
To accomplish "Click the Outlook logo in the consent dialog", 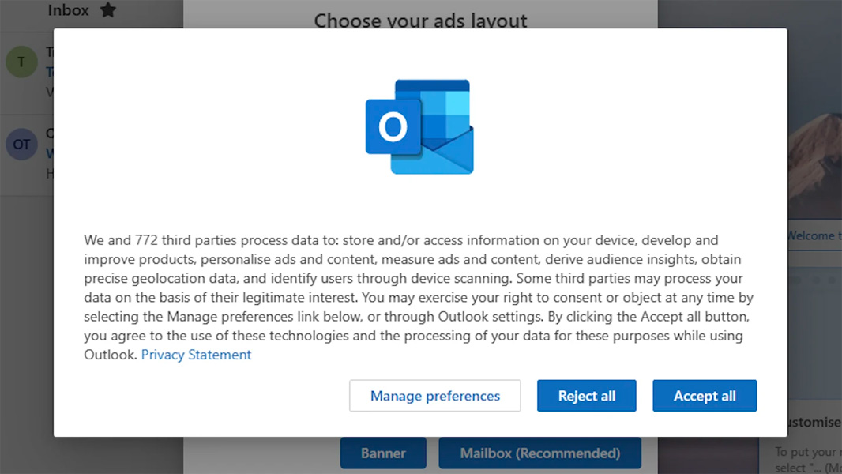I will [x=419, y=125].
